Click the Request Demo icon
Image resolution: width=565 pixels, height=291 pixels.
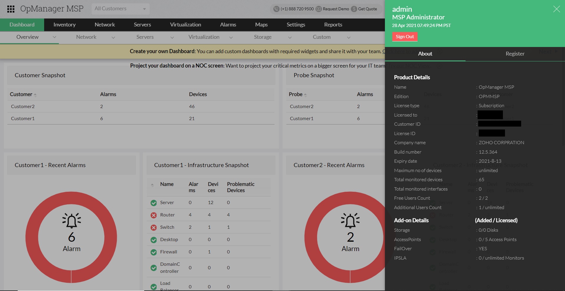[318, 9]
